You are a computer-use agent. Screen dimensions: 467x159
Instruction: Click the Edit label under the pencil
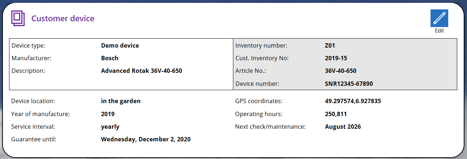point(439,31)
